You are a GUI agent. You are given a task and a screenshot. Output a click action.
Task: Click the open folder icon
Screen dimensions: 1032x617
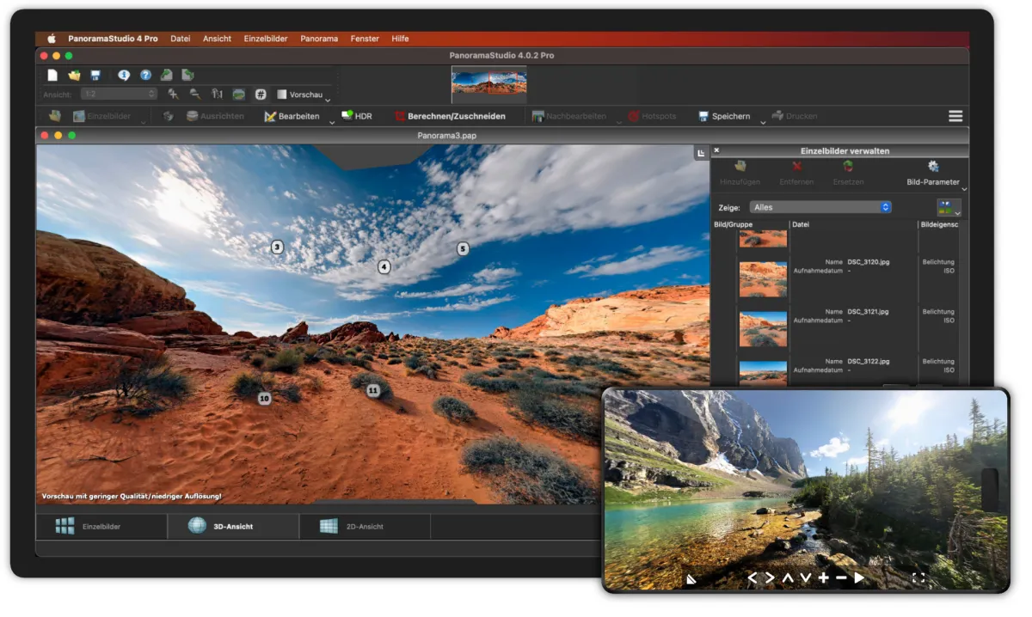[74, 76]
